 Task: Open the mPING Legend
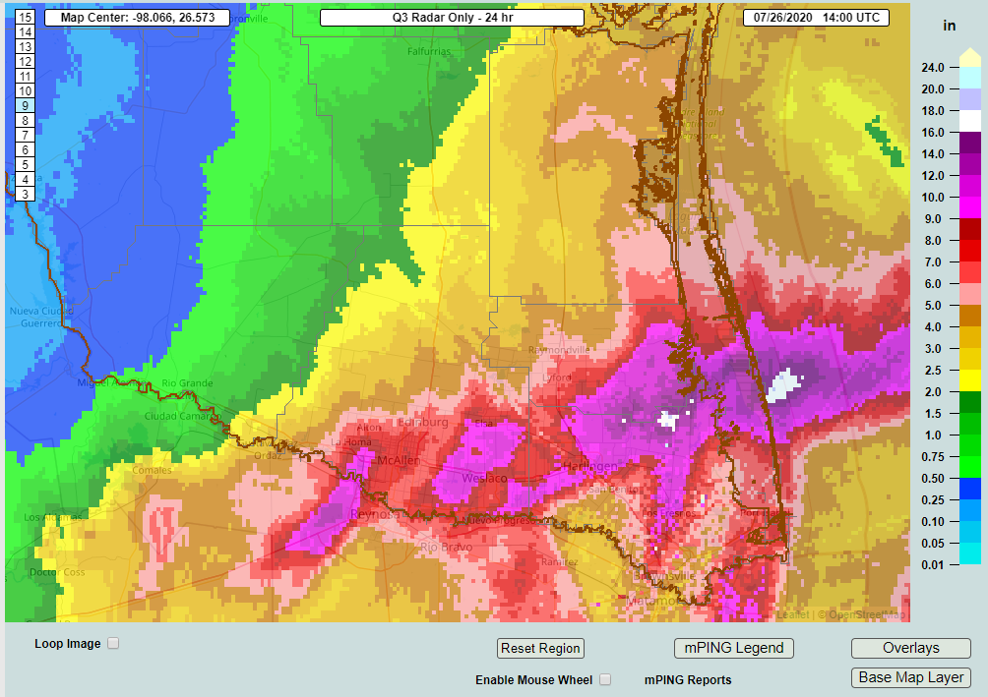[x=733, y=648]
